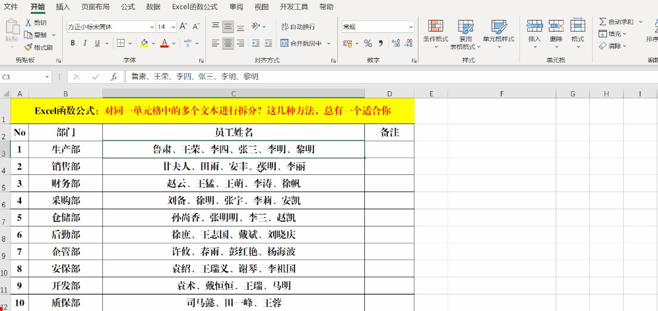Viewport: 658px width, 311px height.
Task: Switch to the 插入 (Insert) tab
Action: pyautogui.click(x=63, y=7)
